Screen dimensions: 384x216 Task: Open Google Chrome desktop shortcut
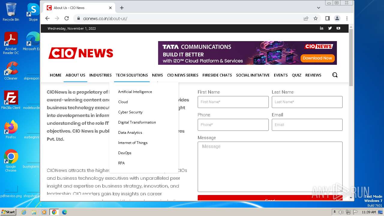click(11, 160)
